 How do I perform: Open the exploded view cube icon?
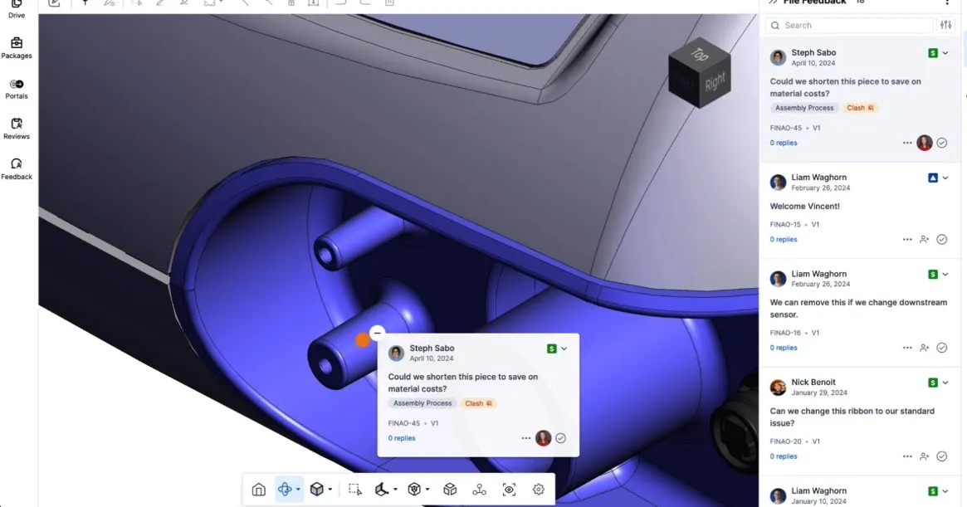[x=450, y=490]
